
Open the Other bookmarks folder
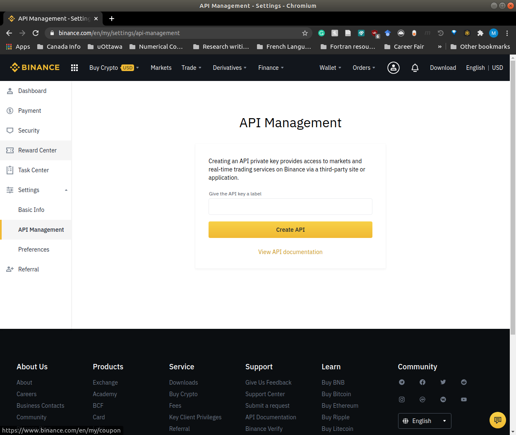(x=480, y=47)
